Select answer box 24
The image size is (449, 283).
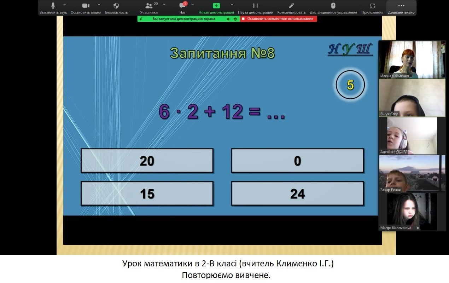click(297, 194)
